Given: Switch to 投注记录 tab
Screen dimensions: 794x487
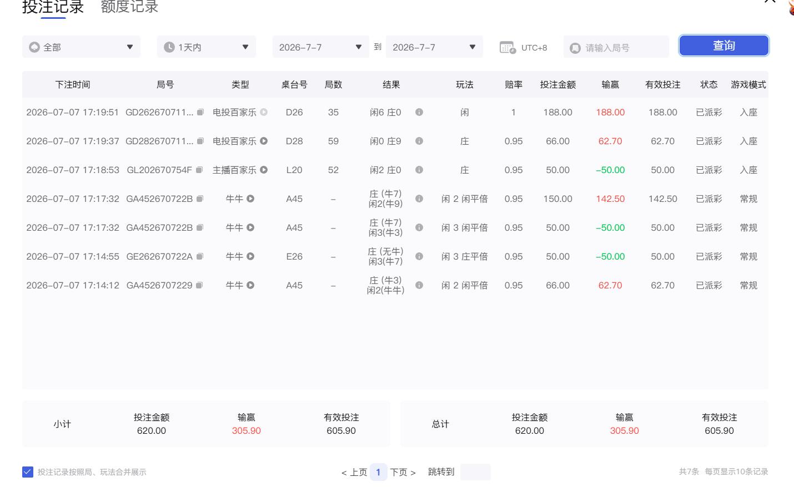Looking at the screenshot, I should [x=53, y=7].
